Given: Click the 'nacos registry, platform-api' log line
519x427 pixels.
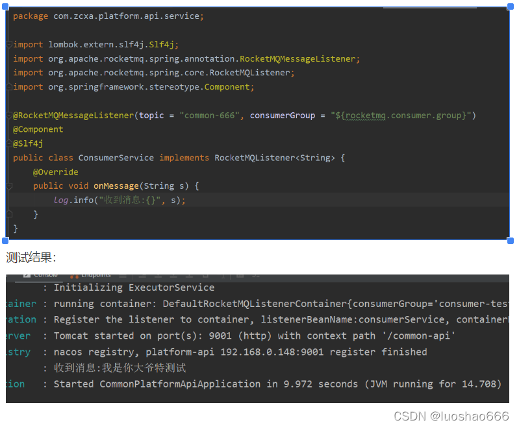Looking at the screenshot, I should 240,352.
